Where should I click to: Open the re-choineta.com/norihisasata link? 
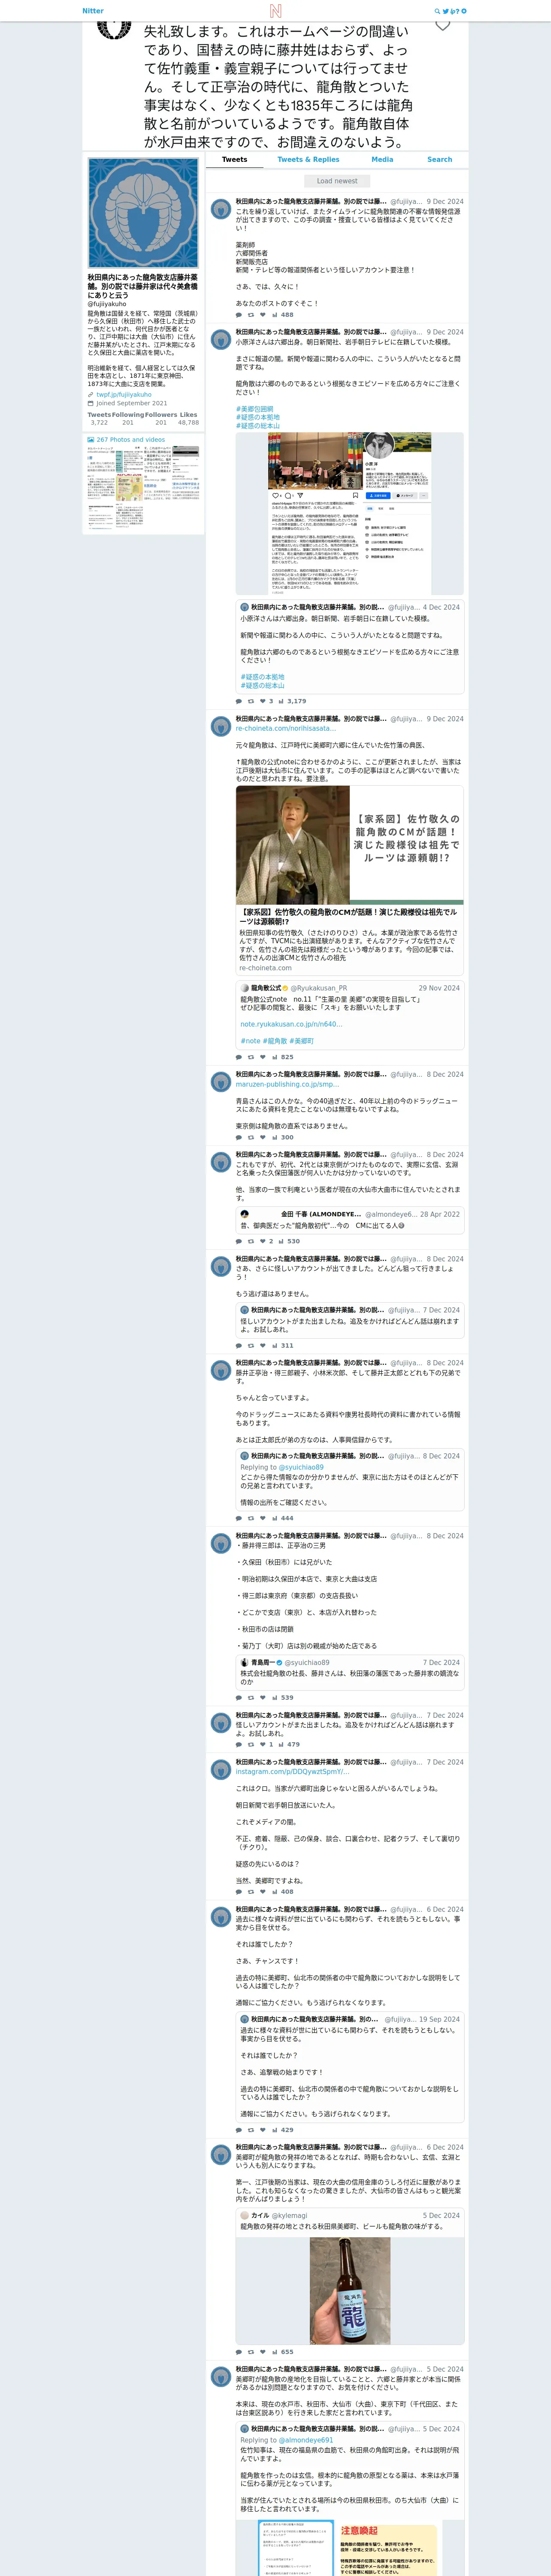(285, 728)
